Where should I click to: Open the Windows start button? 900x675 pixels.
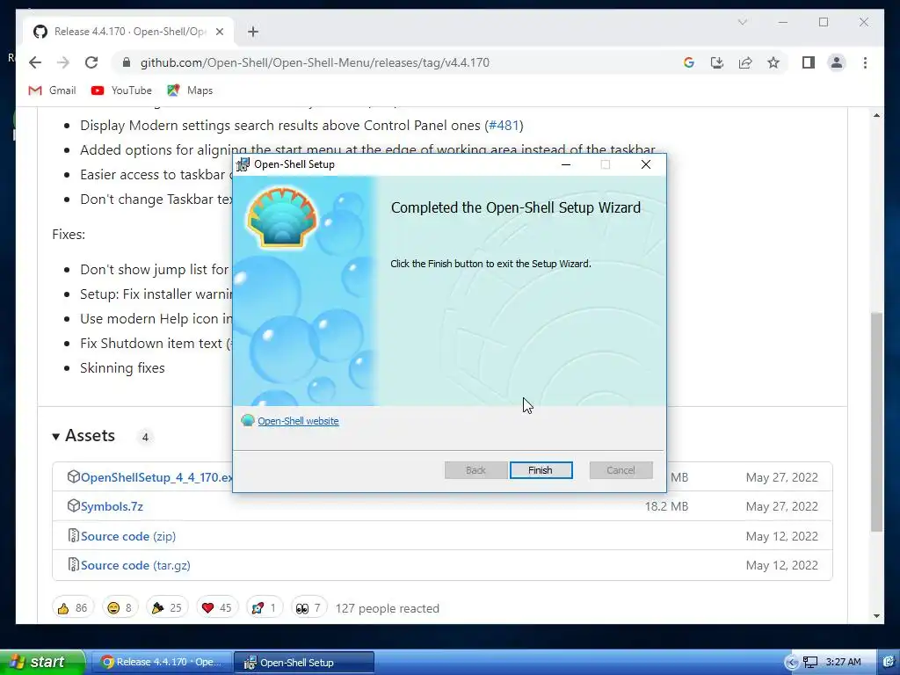[42, 662]
